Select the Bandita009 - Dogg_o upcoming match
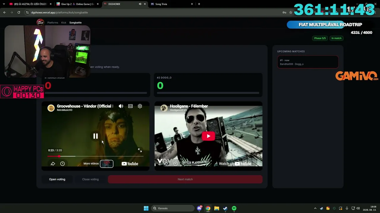This screenshot has height=213, width=380. [x=308, y=62]
